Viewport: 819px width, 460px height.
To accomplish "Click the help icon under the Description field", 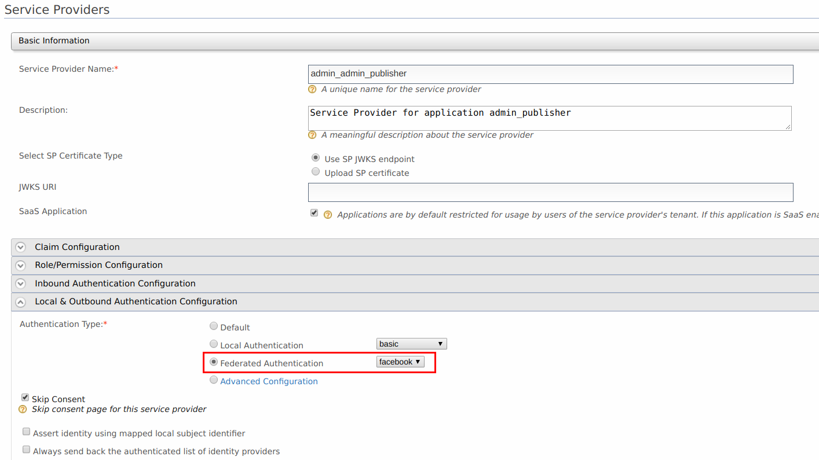I will (x=312, y=135).
